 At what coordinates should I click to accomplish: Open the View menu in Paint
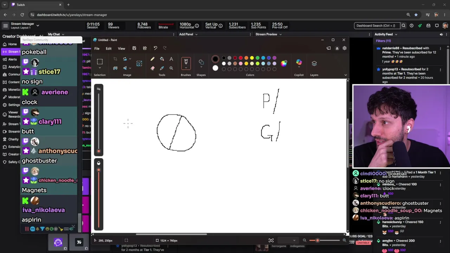121,48
